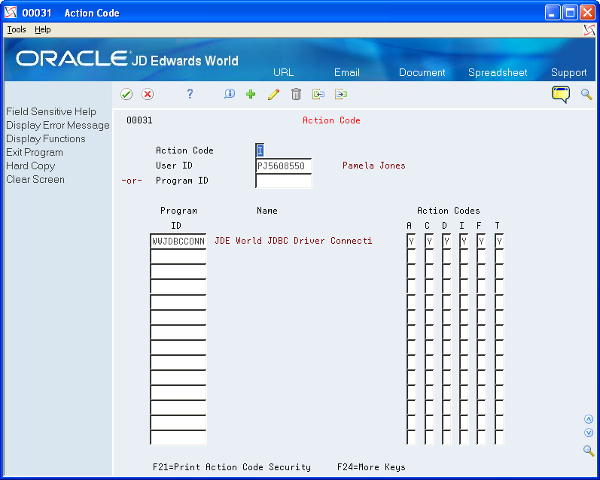Viewport: 600px width, 480px height.
Task: Click the scroll up arrow circle icon
Action: [x=589, y=419]
